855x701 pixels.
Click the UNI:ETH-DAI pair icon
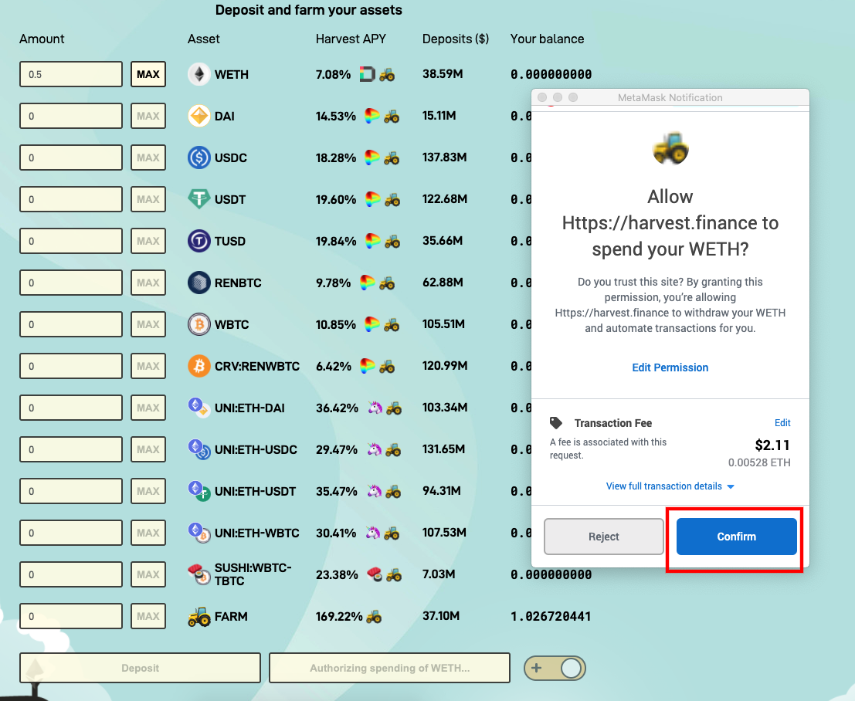(x=199, y=408)
